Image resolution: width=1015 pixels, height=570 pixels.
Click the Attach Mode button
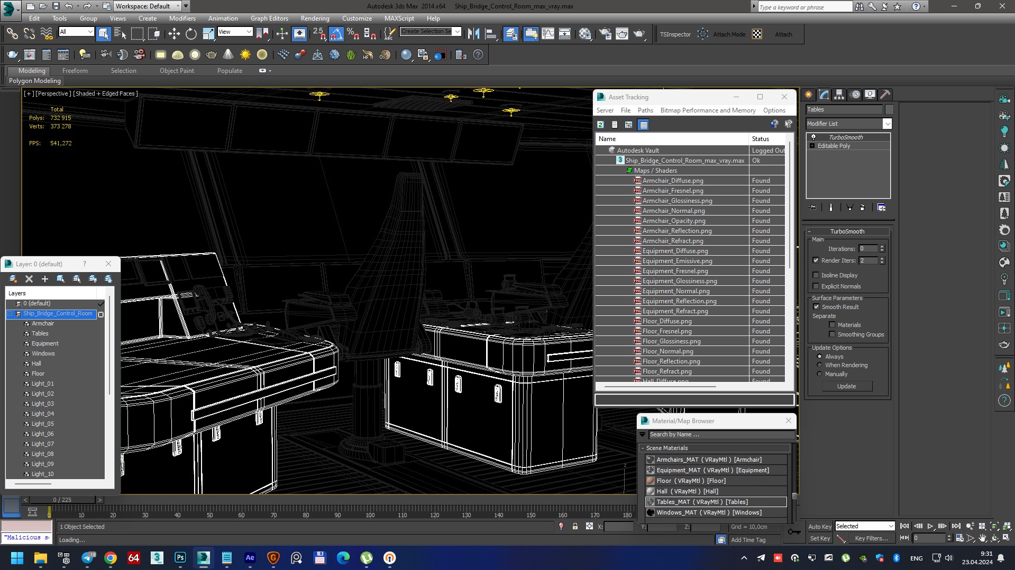point(729,34)
